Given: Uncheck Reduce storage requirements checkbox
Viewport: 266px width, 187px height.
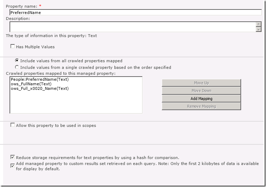Looking at the screenshot, I should tap(13, 157).
